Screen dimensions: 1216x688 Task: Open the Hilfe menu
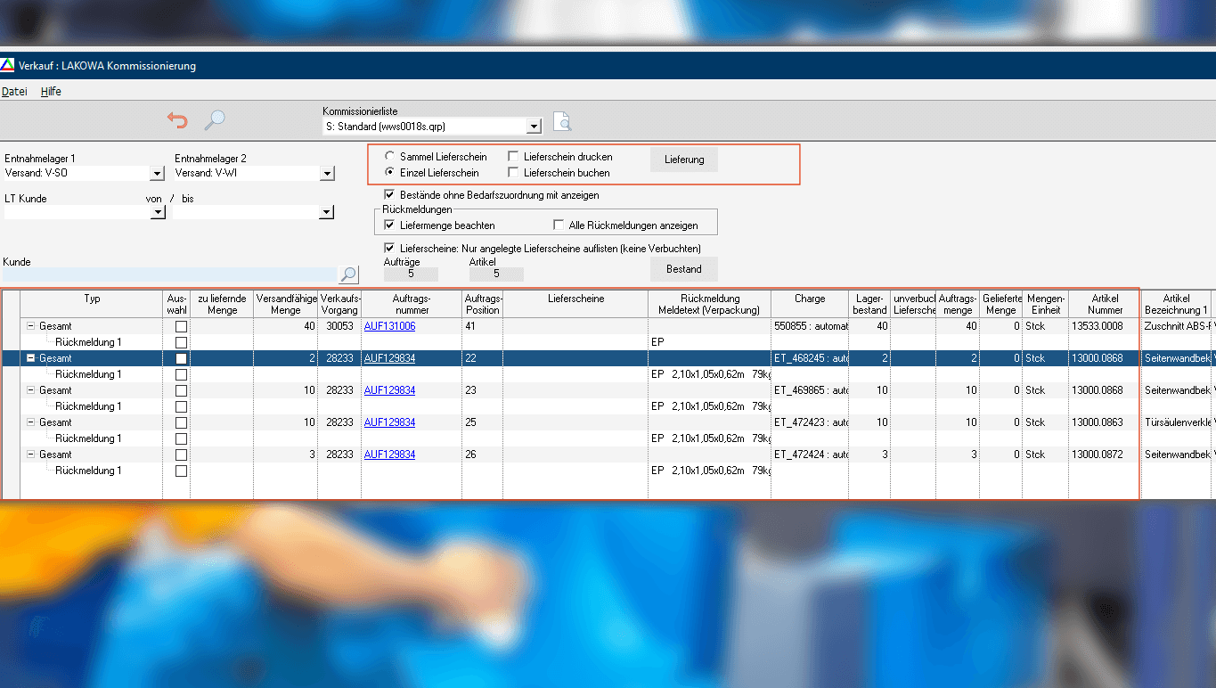[51, 92]
